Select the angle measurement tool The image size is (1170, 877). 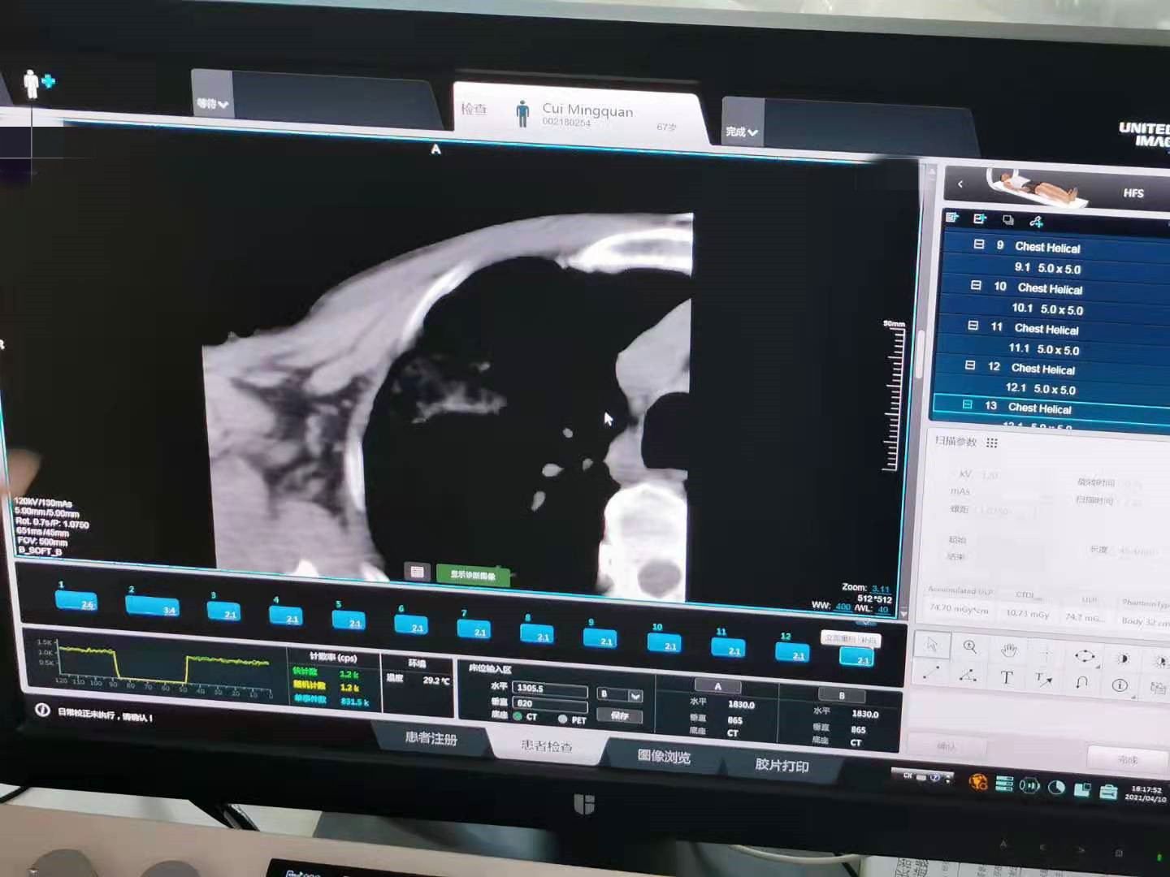click(x=968, y=676)
